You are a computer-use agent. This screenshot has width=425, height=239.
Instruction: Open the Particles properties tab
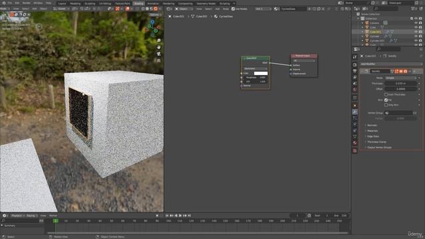pos(355,118)
